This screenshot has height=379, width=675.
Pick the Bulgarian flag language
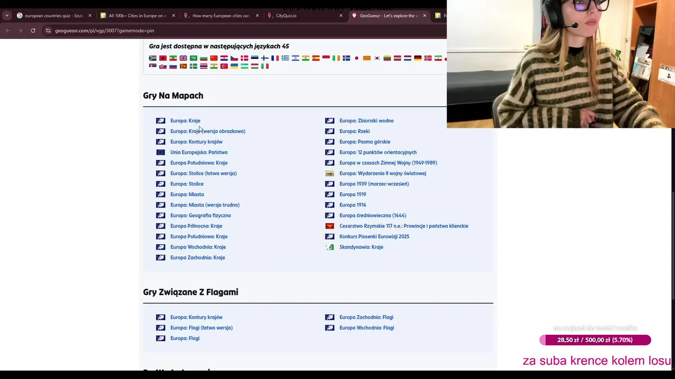click(x=204, y=58)
